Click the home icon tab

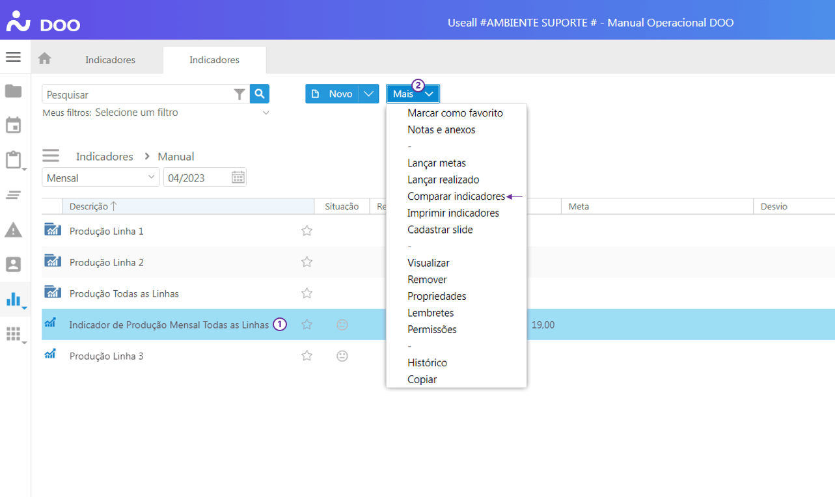[x=44, y=59]
